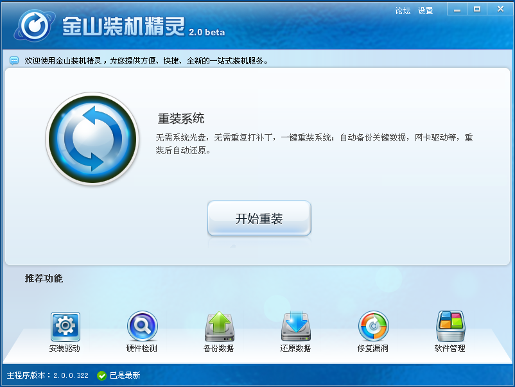This screenshot has height=387, width=515.
Task: Click the speech bubble message icon
Action: [x=14, y=60]
